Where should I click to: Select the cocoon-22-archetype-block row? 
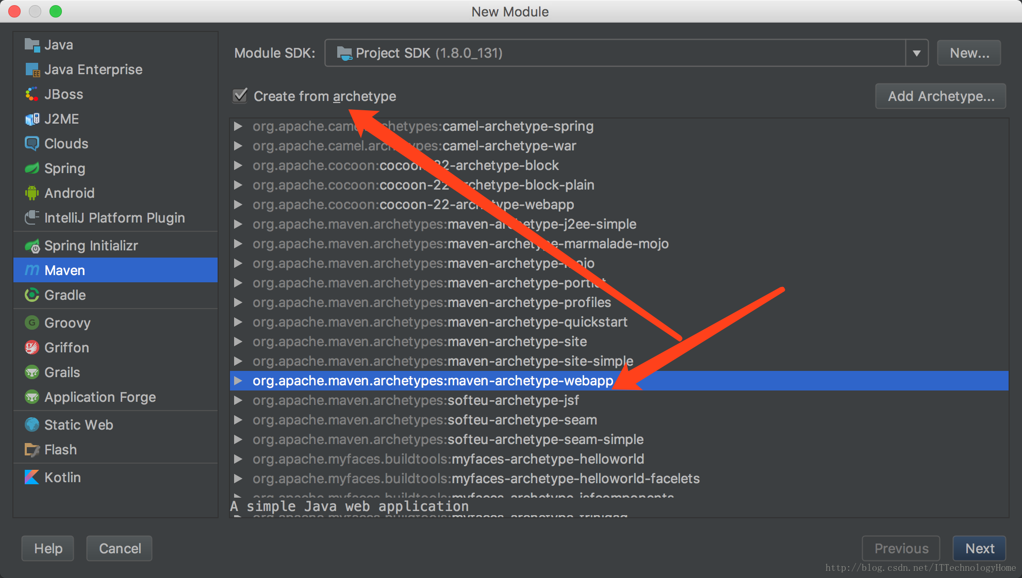coord(619,165)
